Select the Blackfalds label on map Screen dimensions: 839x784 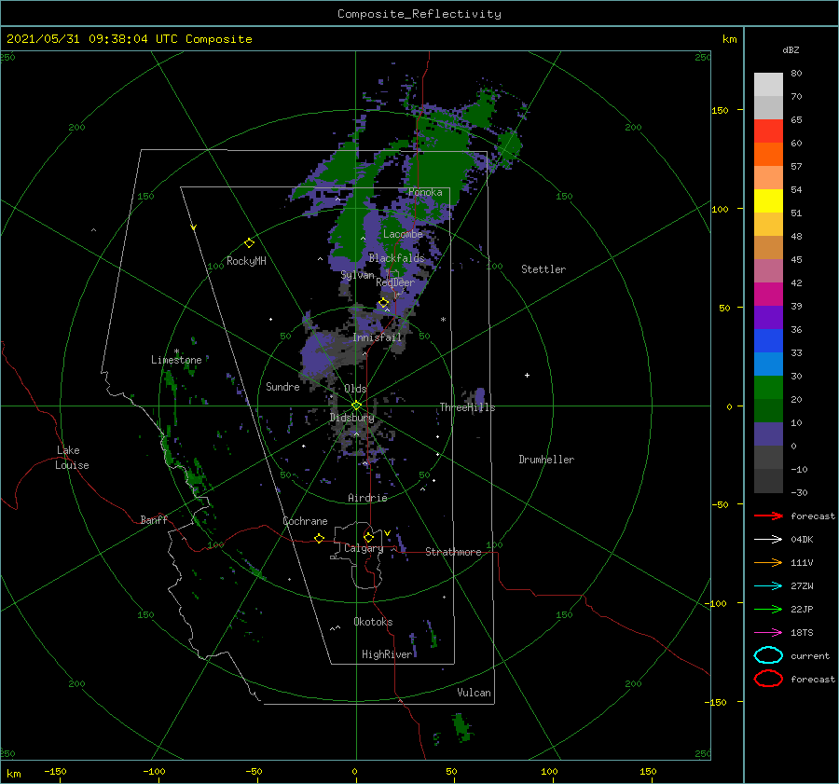396,258
